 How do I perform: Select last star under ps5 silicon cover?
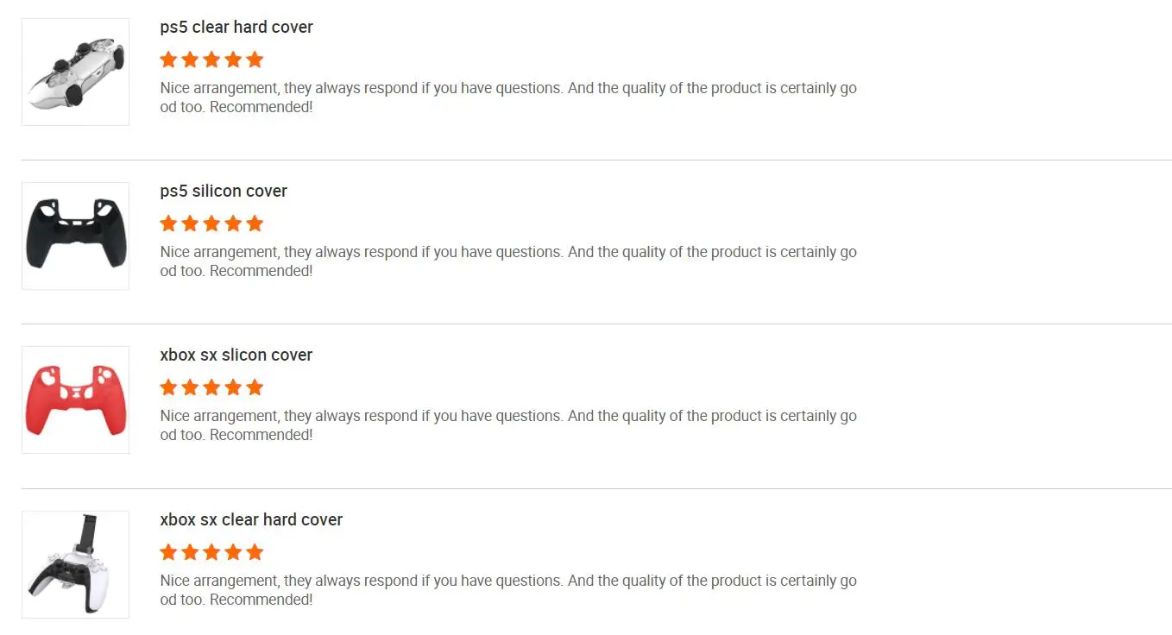pyautogui.click(x=255, y=223)
